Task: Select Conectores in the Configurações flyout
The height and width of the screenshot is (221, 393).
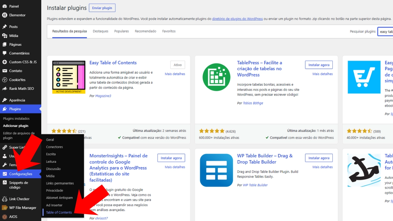Action: point(54,147)
